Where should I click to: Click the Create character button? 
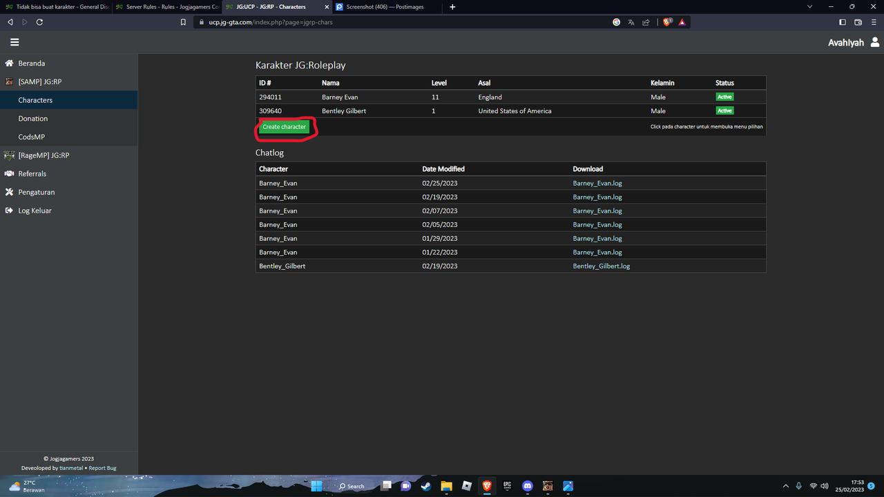(x=284, y=127)
